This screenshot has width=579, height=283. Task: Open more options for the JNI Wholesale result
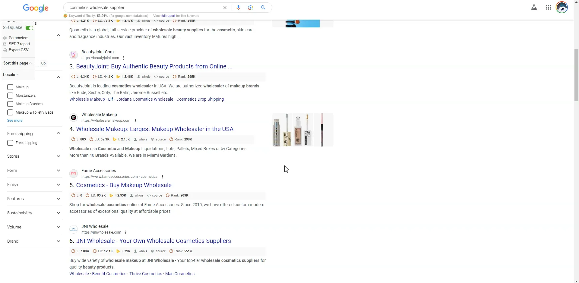[126, 232]
